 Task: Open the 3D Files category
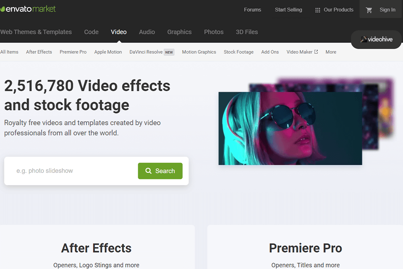point(247,32)
